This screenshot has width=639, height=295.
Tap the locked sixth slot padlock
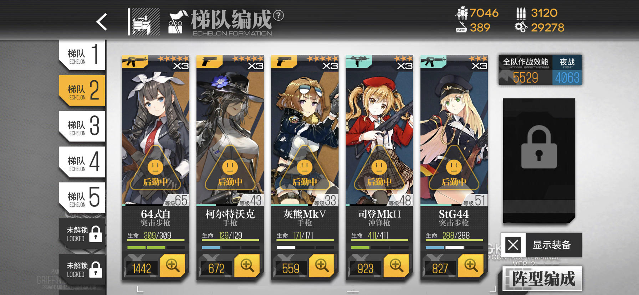tap(539, 147)
